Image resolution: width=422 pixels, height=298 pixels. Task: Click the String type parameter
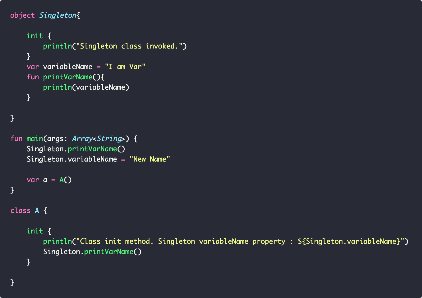[x=109, y=139]
